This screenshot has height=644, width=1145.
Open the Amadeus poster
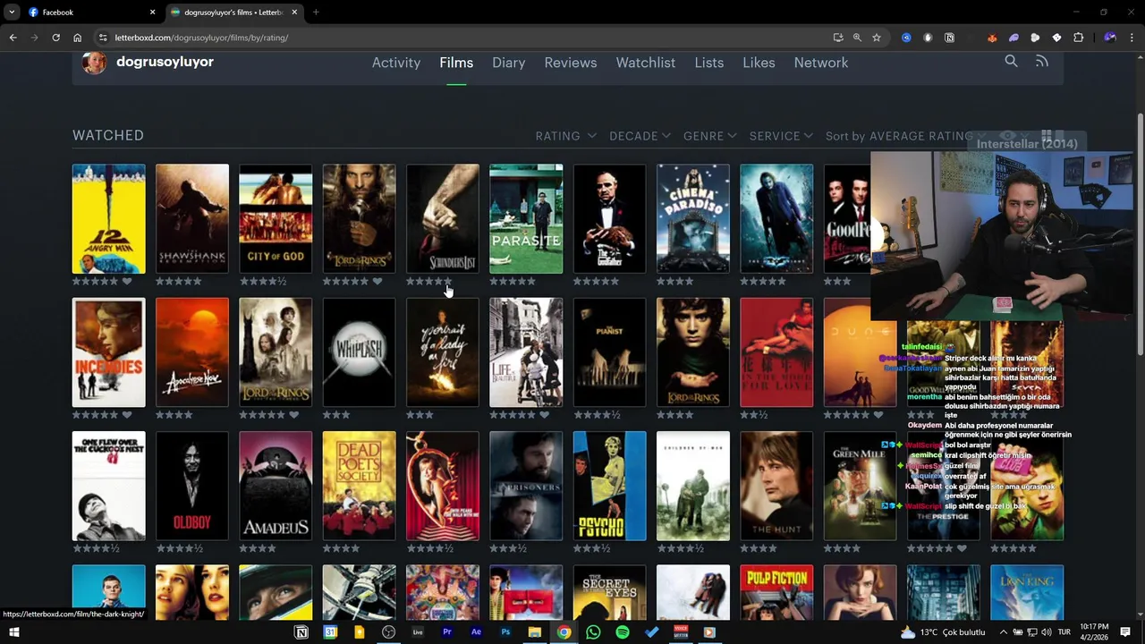point(276,487)
